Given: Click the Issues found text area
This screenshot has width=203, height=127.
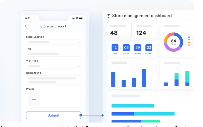Looking at the screenshot, I should tap(53, 80).
